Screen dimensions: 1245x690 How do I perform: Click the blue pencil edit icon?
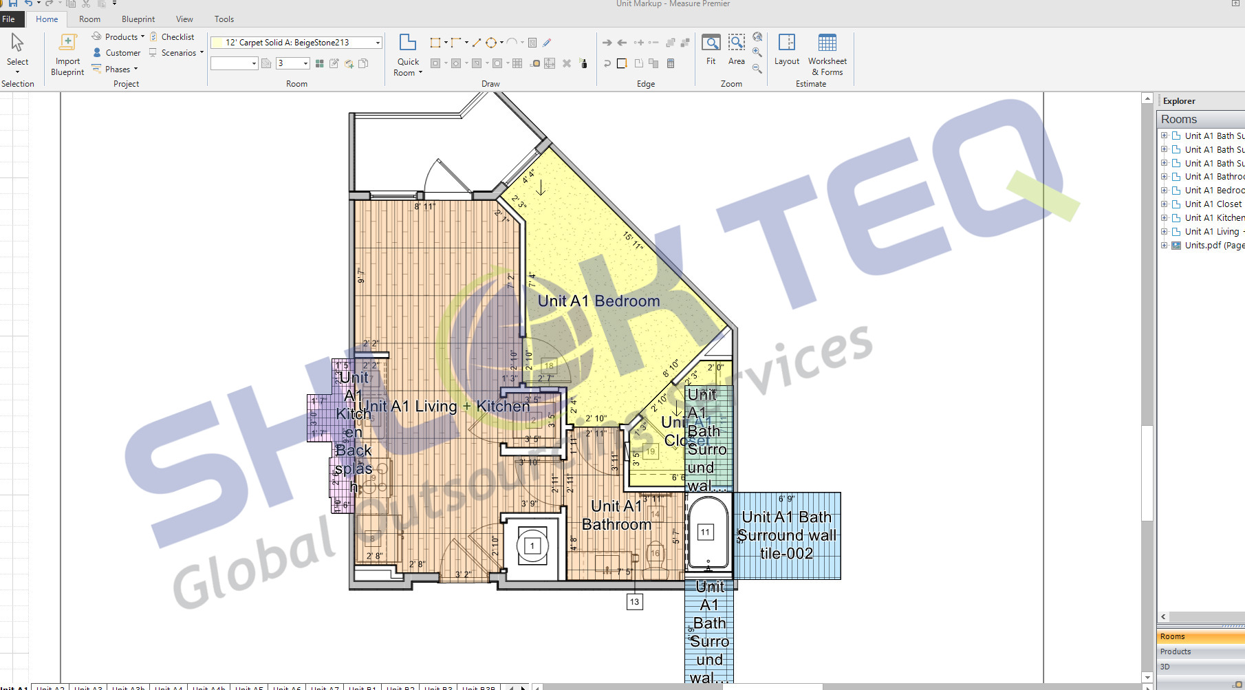547,43
